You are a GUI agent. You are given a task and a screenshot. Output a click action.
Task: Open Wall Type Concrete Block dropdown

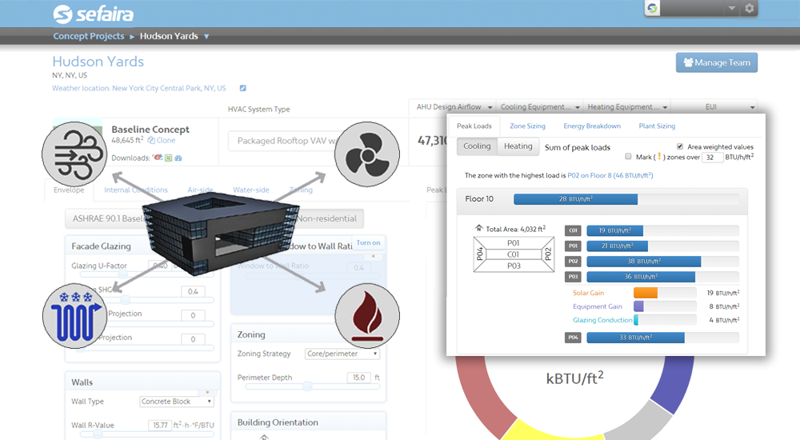[177, 402]
